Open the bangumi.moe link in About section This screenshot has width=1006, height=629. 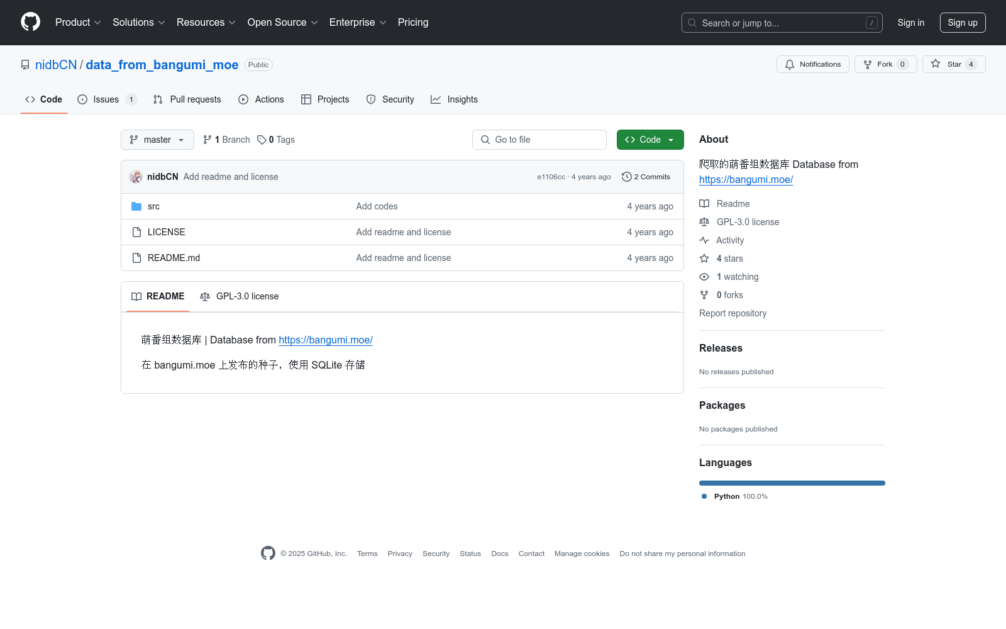pos(746,179)
